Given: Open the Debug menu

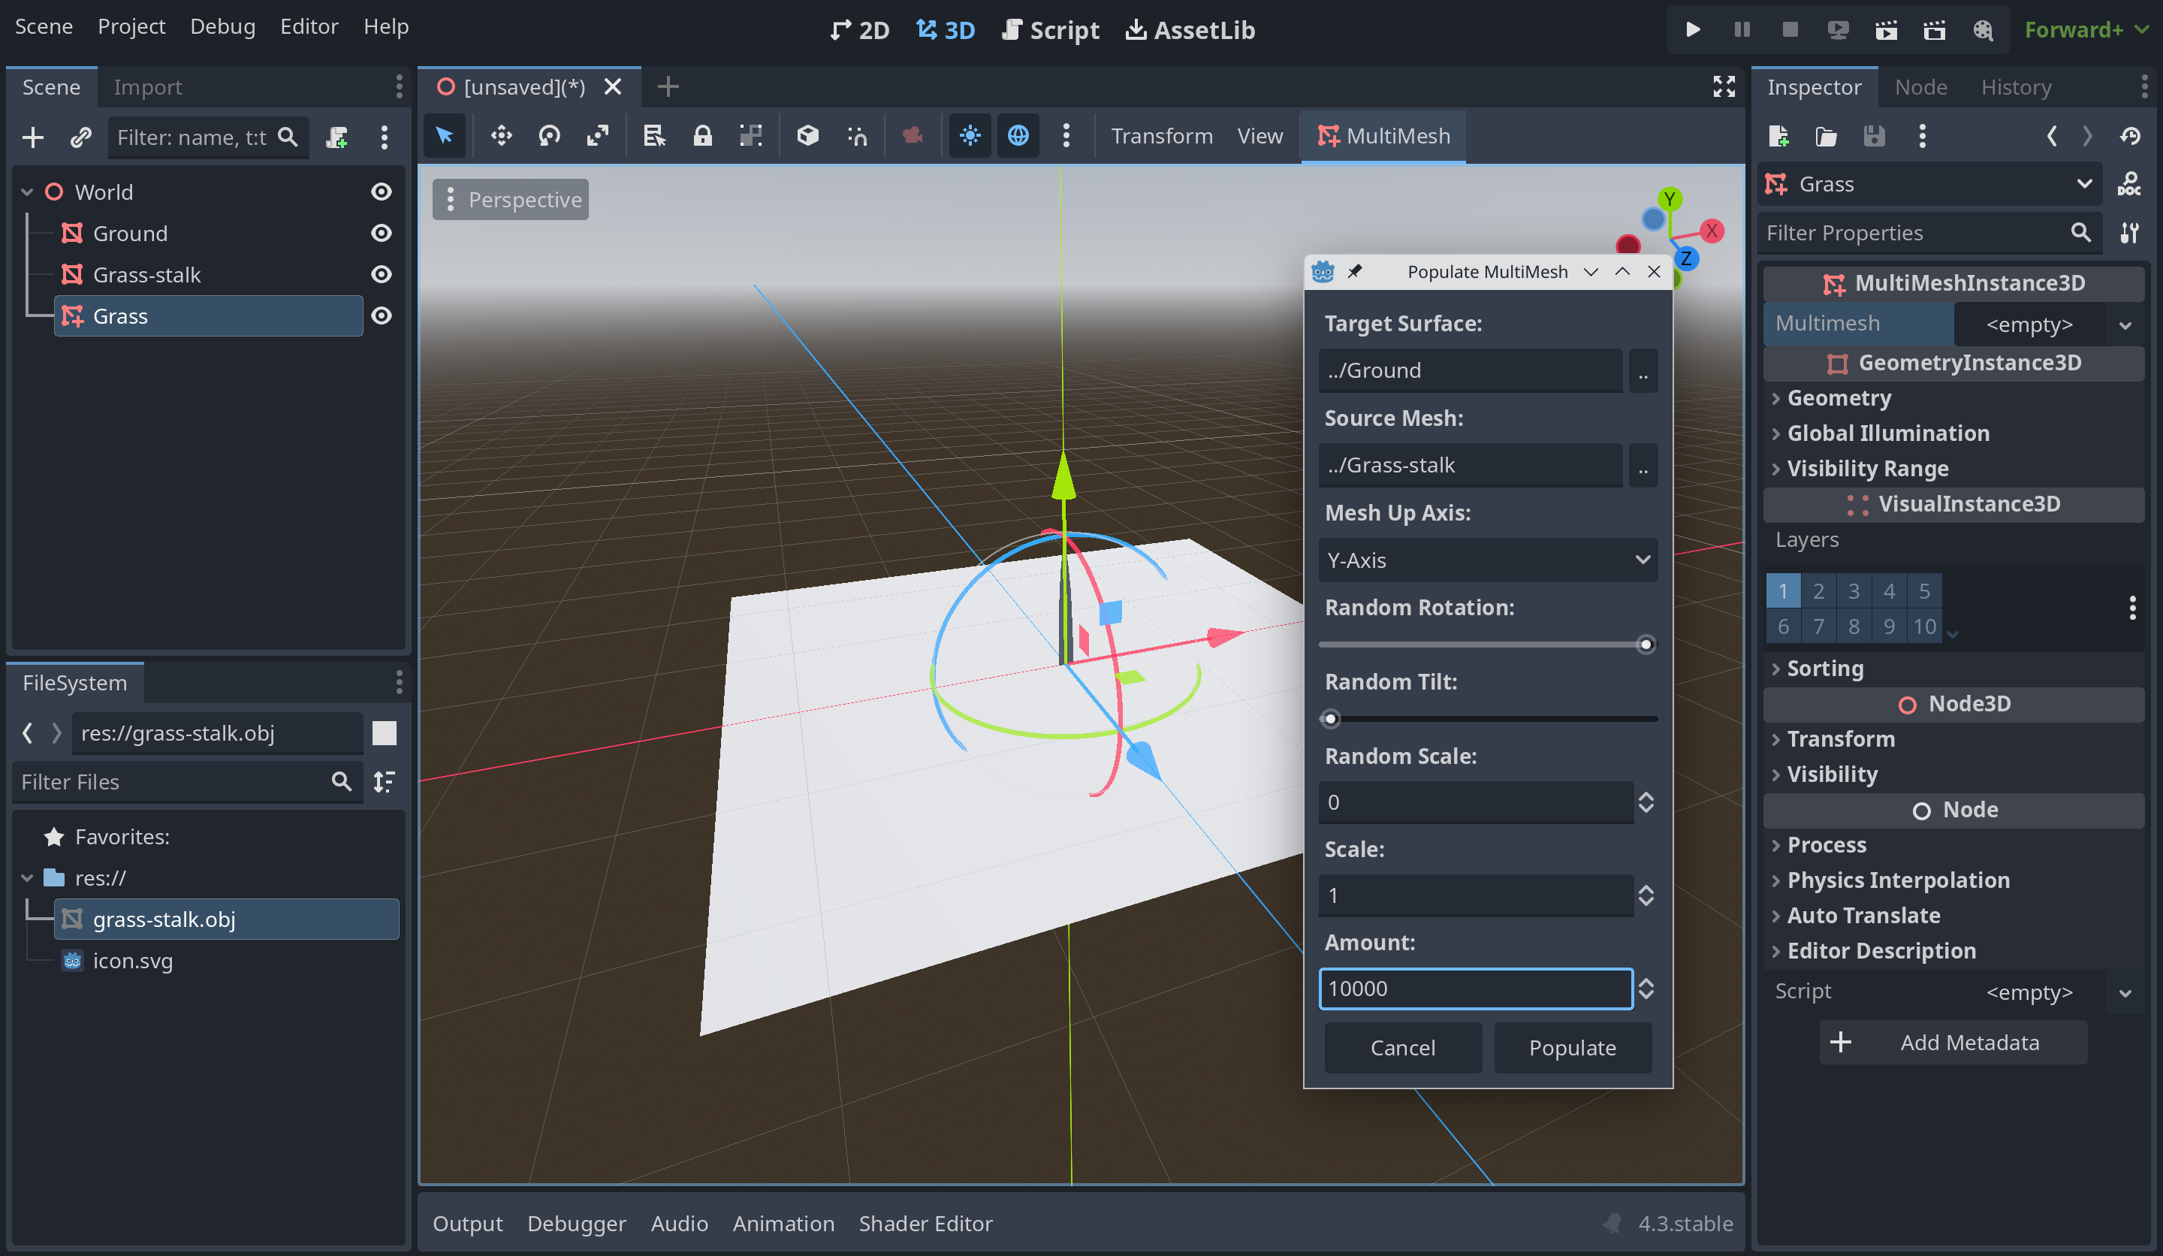Looking at the screenshot, I should point(222,26).
